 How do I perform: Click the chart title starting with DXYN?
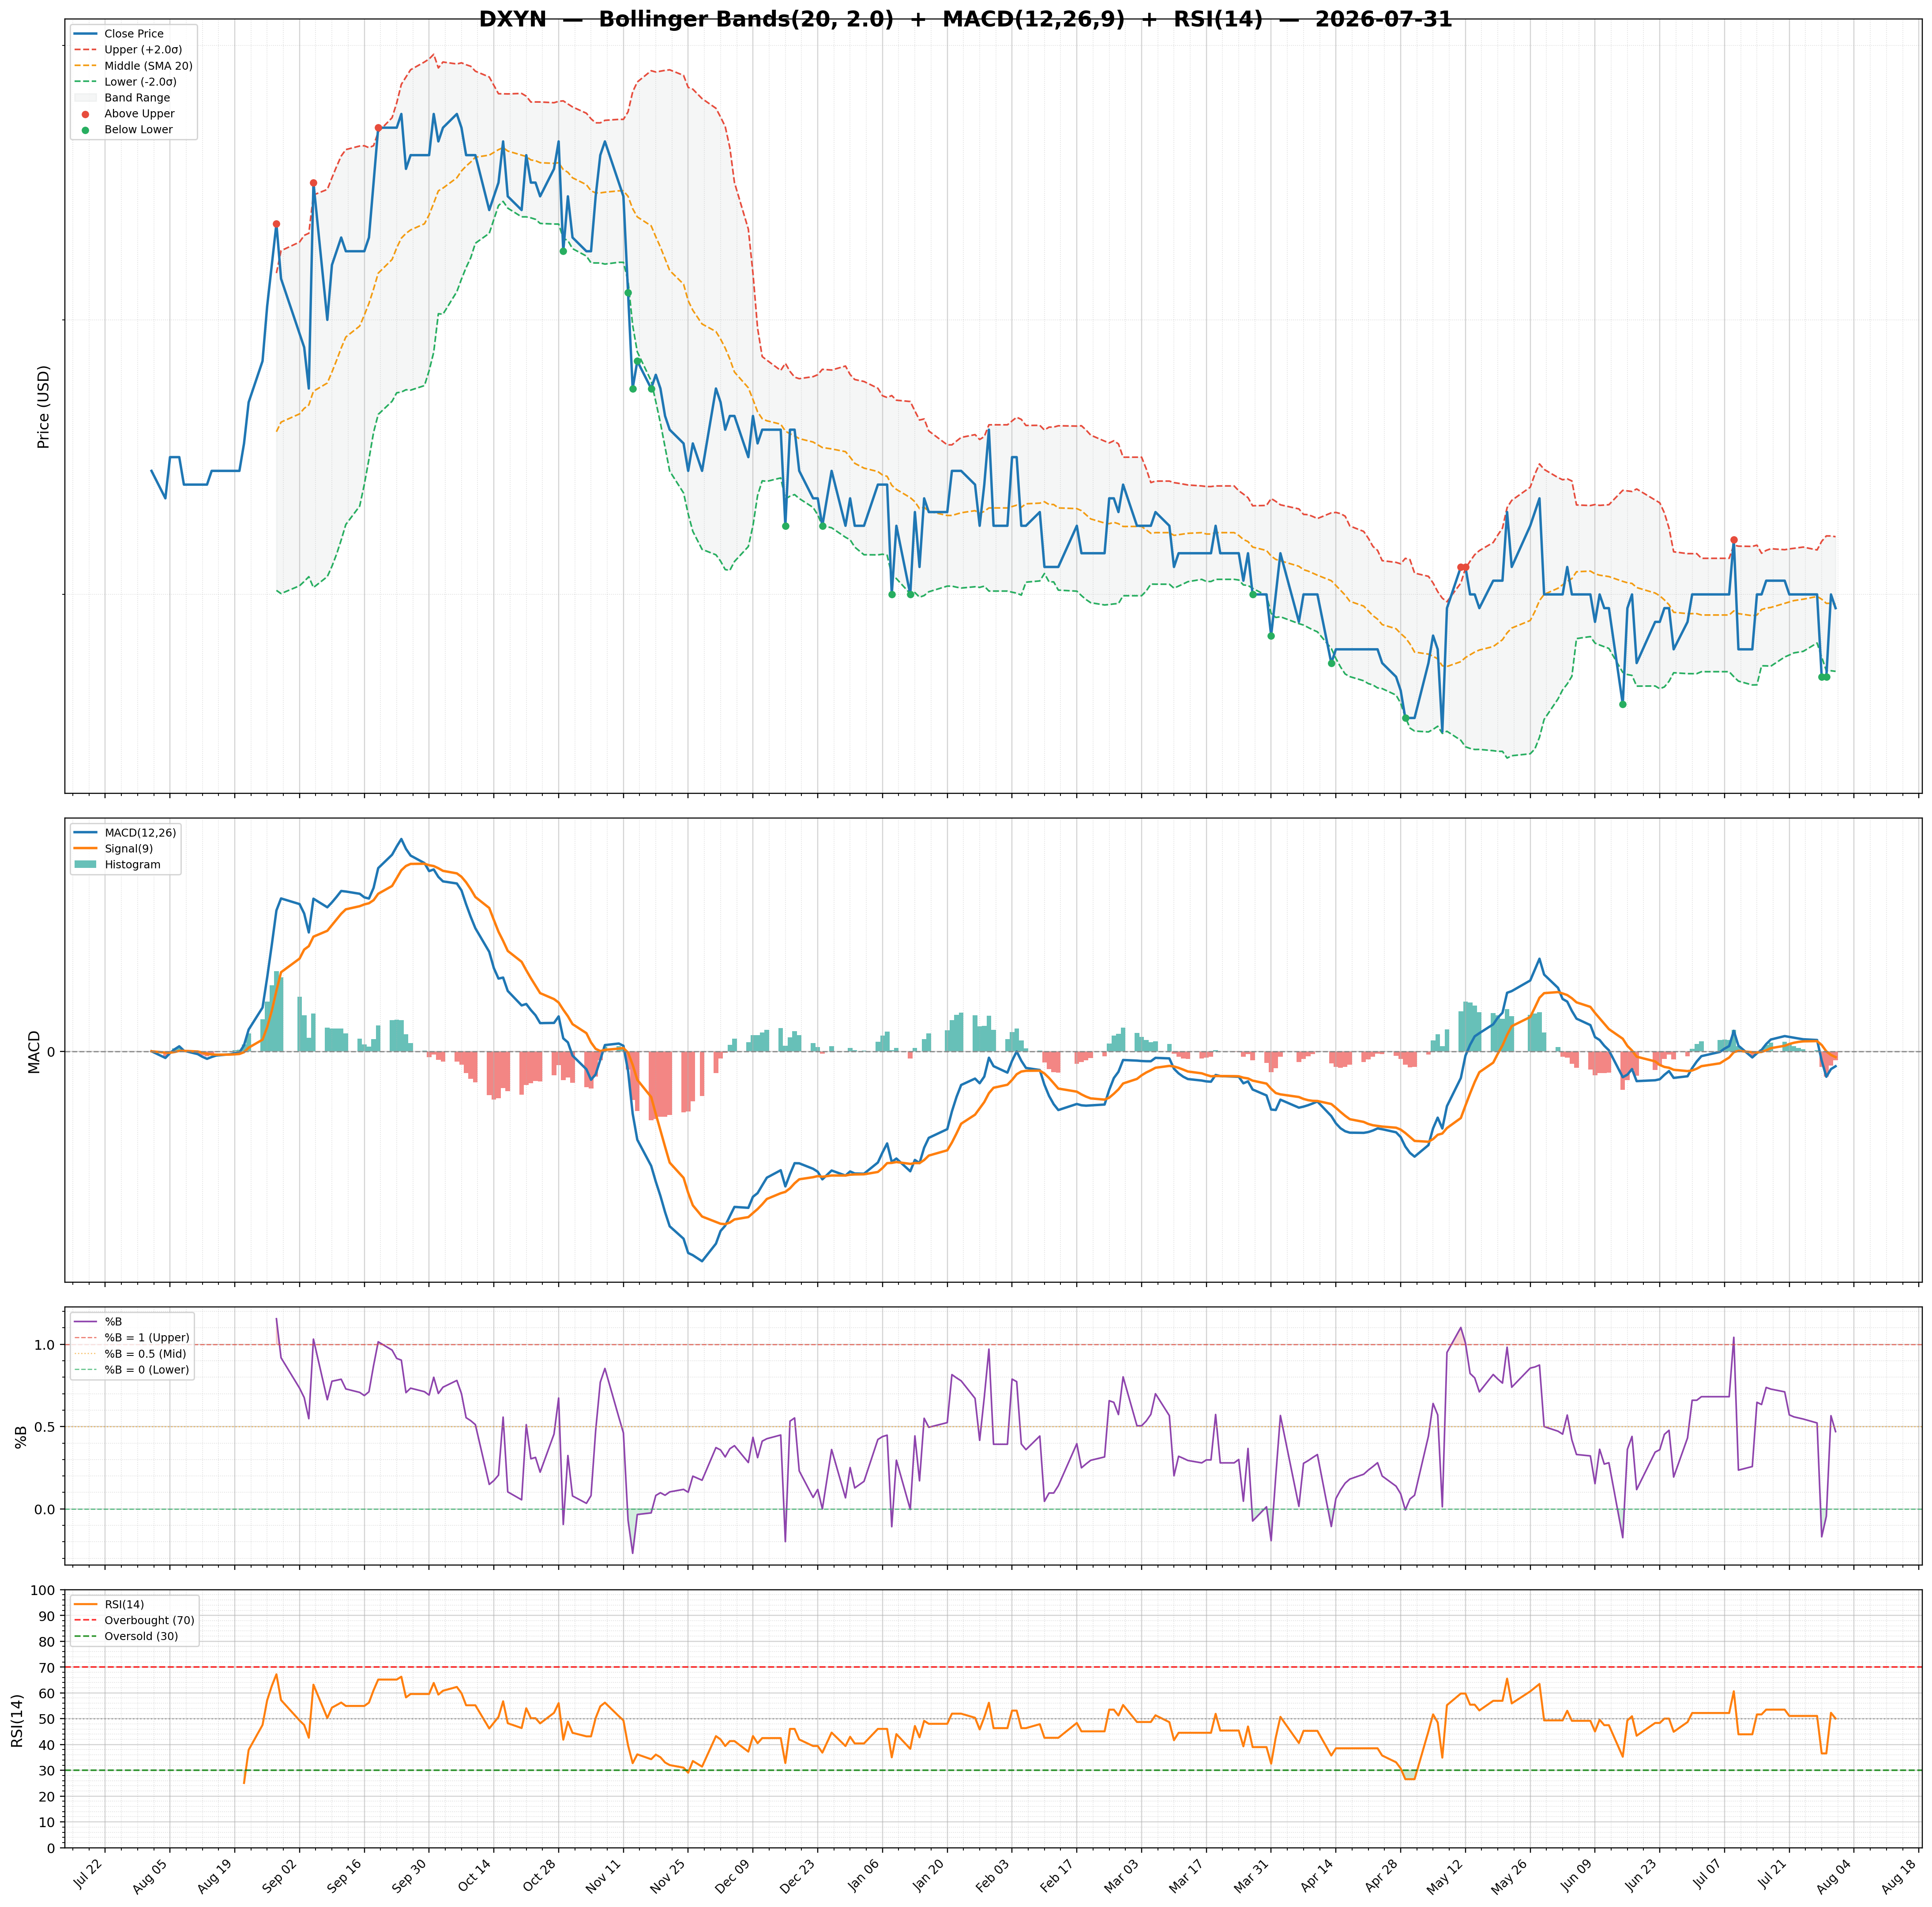(965, 19)
